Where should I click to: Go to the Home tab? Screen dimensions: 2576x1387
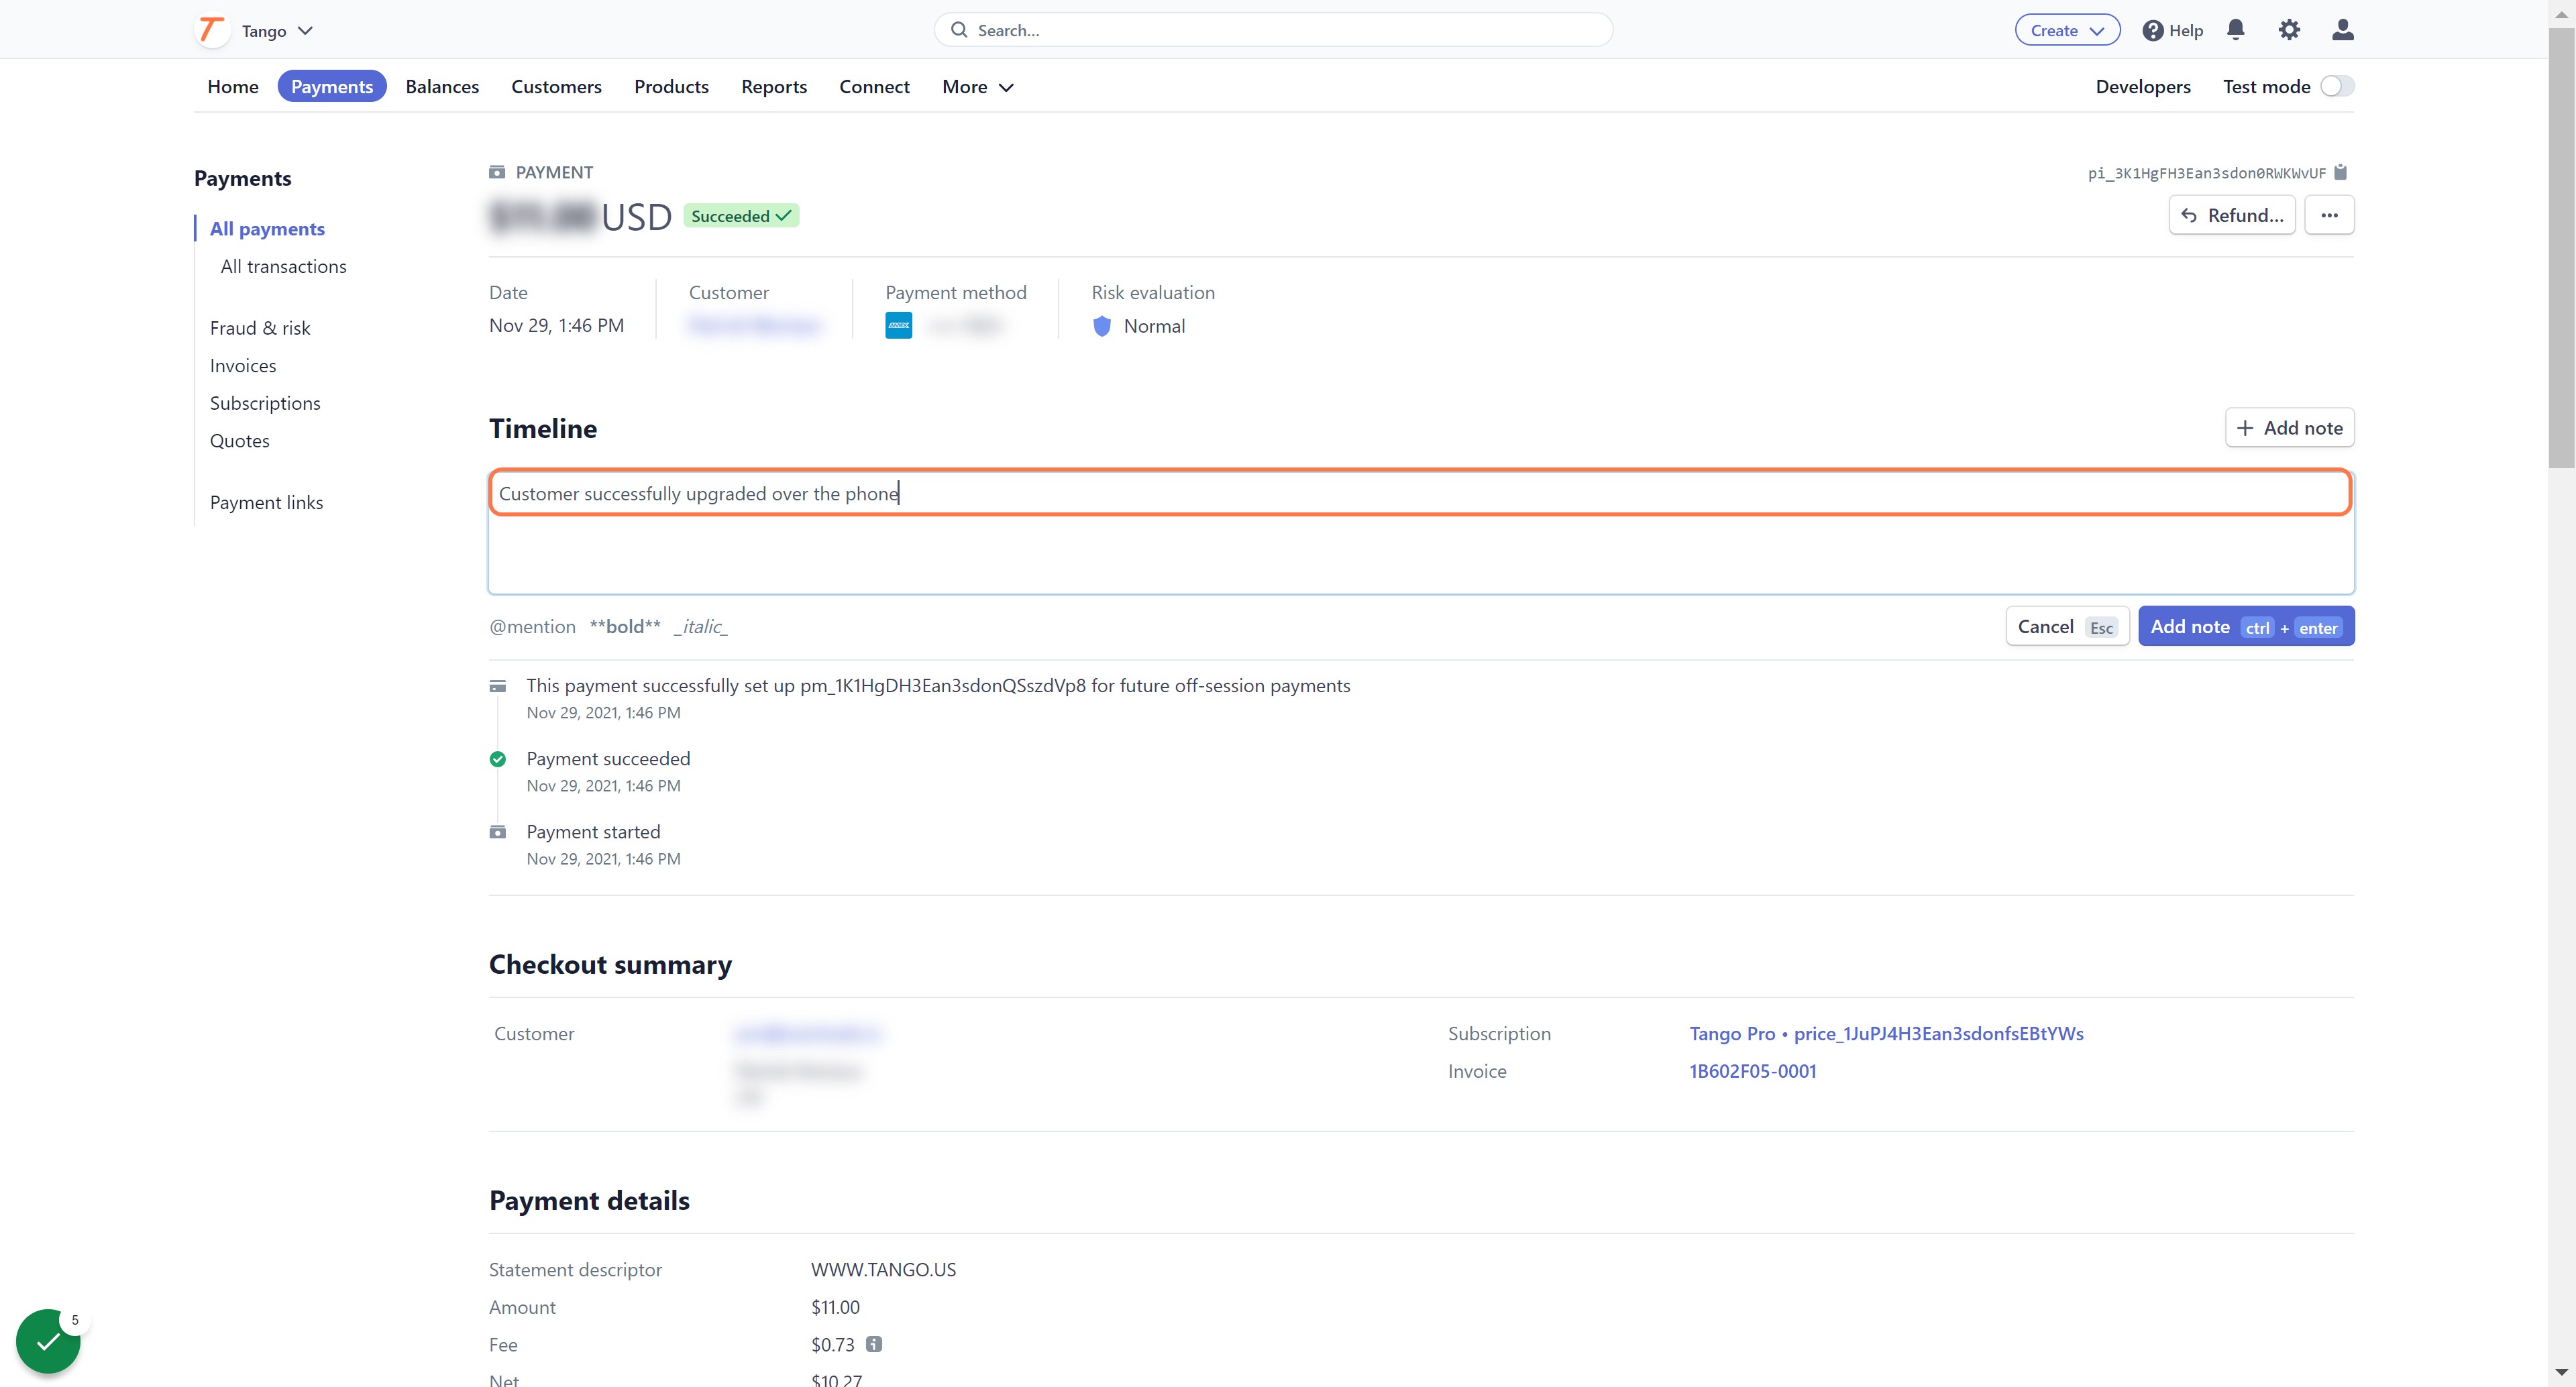point(233,87)
